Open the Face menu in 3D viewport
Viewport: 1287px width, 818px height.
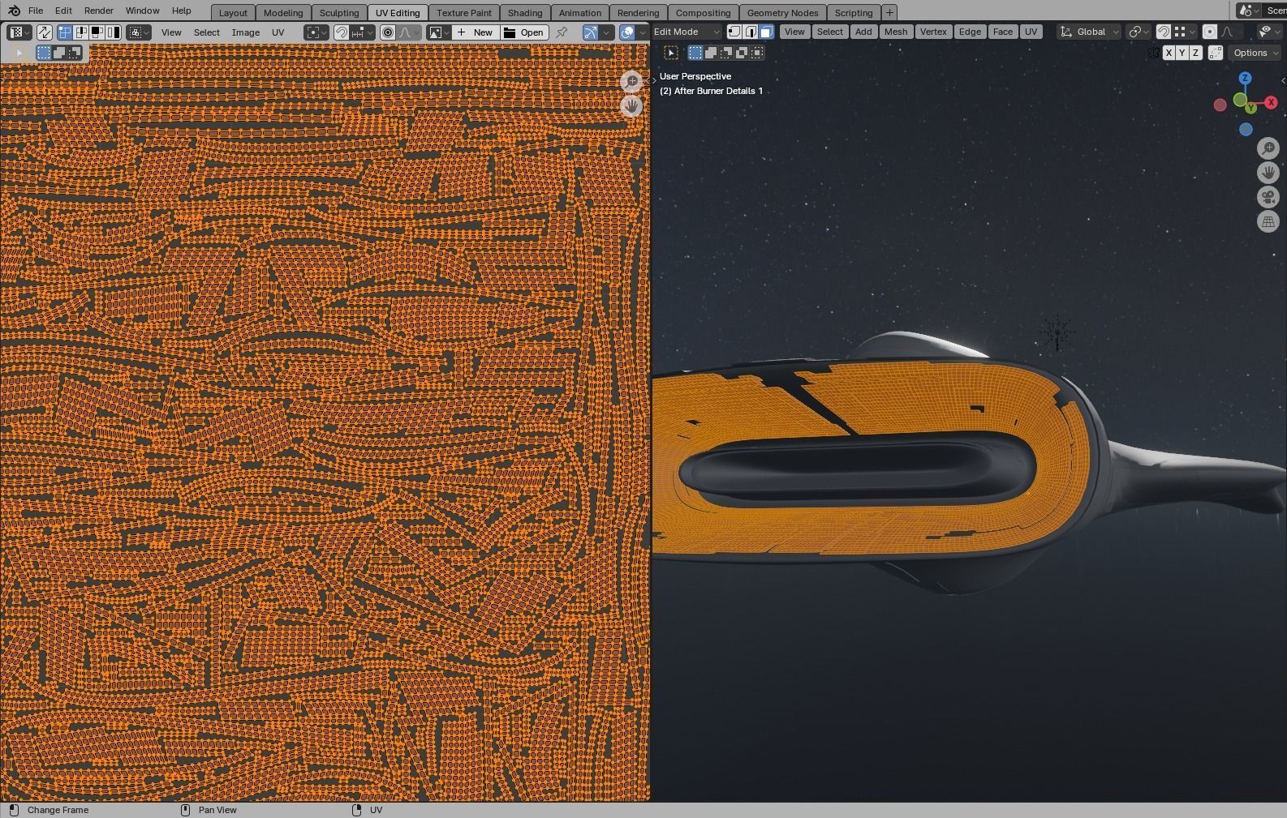click(x=1003, y=32)
